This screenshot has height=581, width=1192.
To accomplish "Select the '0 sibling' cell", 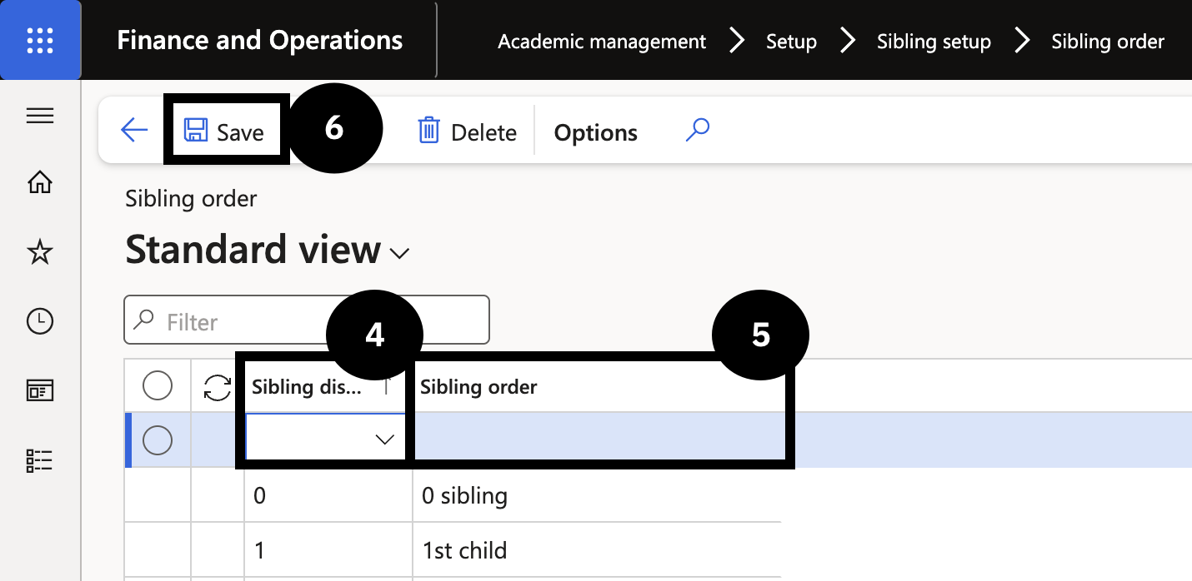I will 597,496.
